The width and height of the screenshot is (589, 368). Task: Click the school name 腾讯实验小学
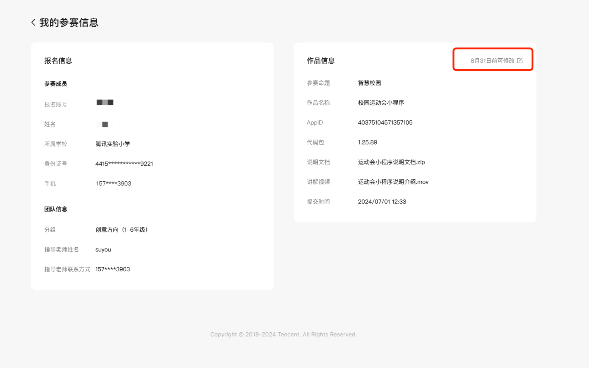point(113,144)
